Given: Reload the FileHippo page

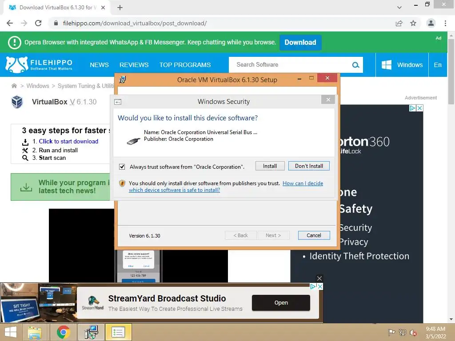Looking at the screenshot, I should pyautogui.click(x=38, y=23).
